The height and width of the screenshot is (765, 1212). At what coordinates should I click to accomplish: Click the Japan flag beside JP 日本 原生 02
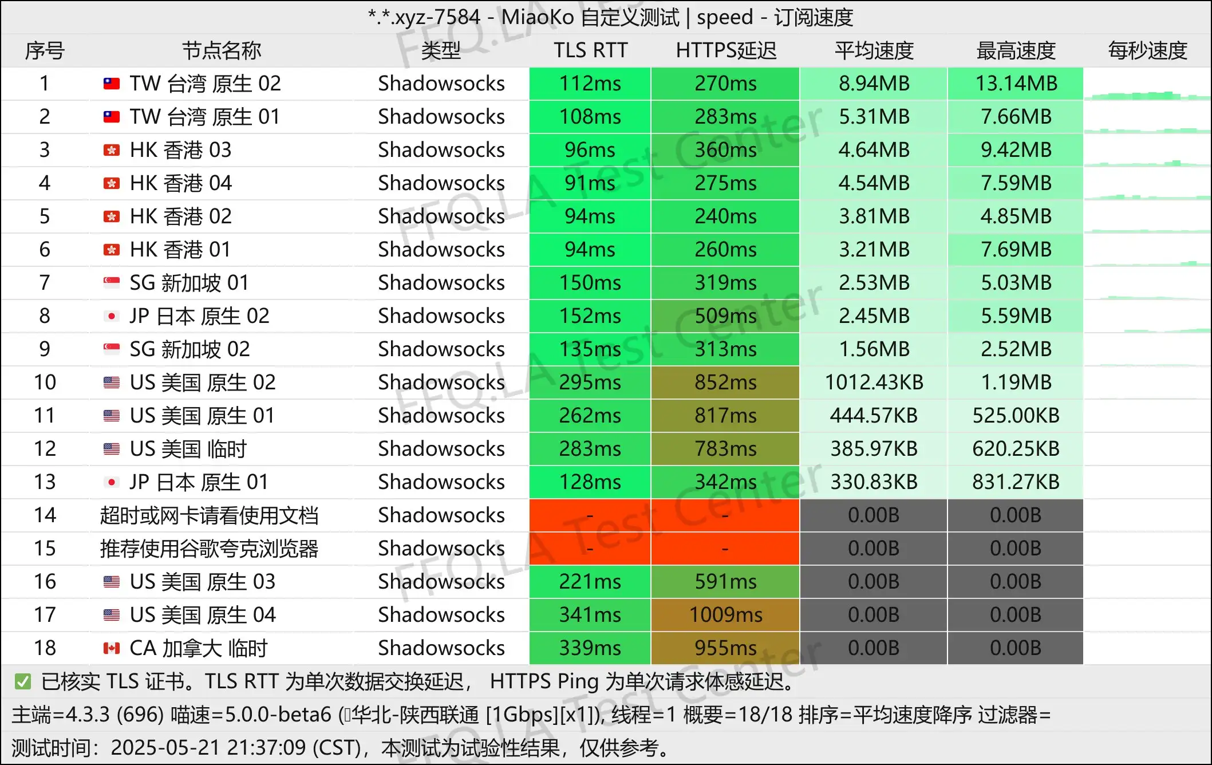[111, 316]
